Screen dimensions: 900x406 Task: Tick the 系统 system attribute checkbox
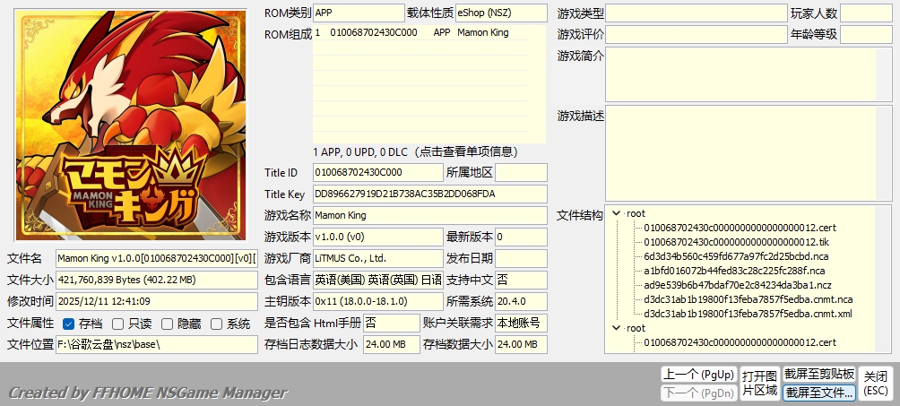pos(216,324)
